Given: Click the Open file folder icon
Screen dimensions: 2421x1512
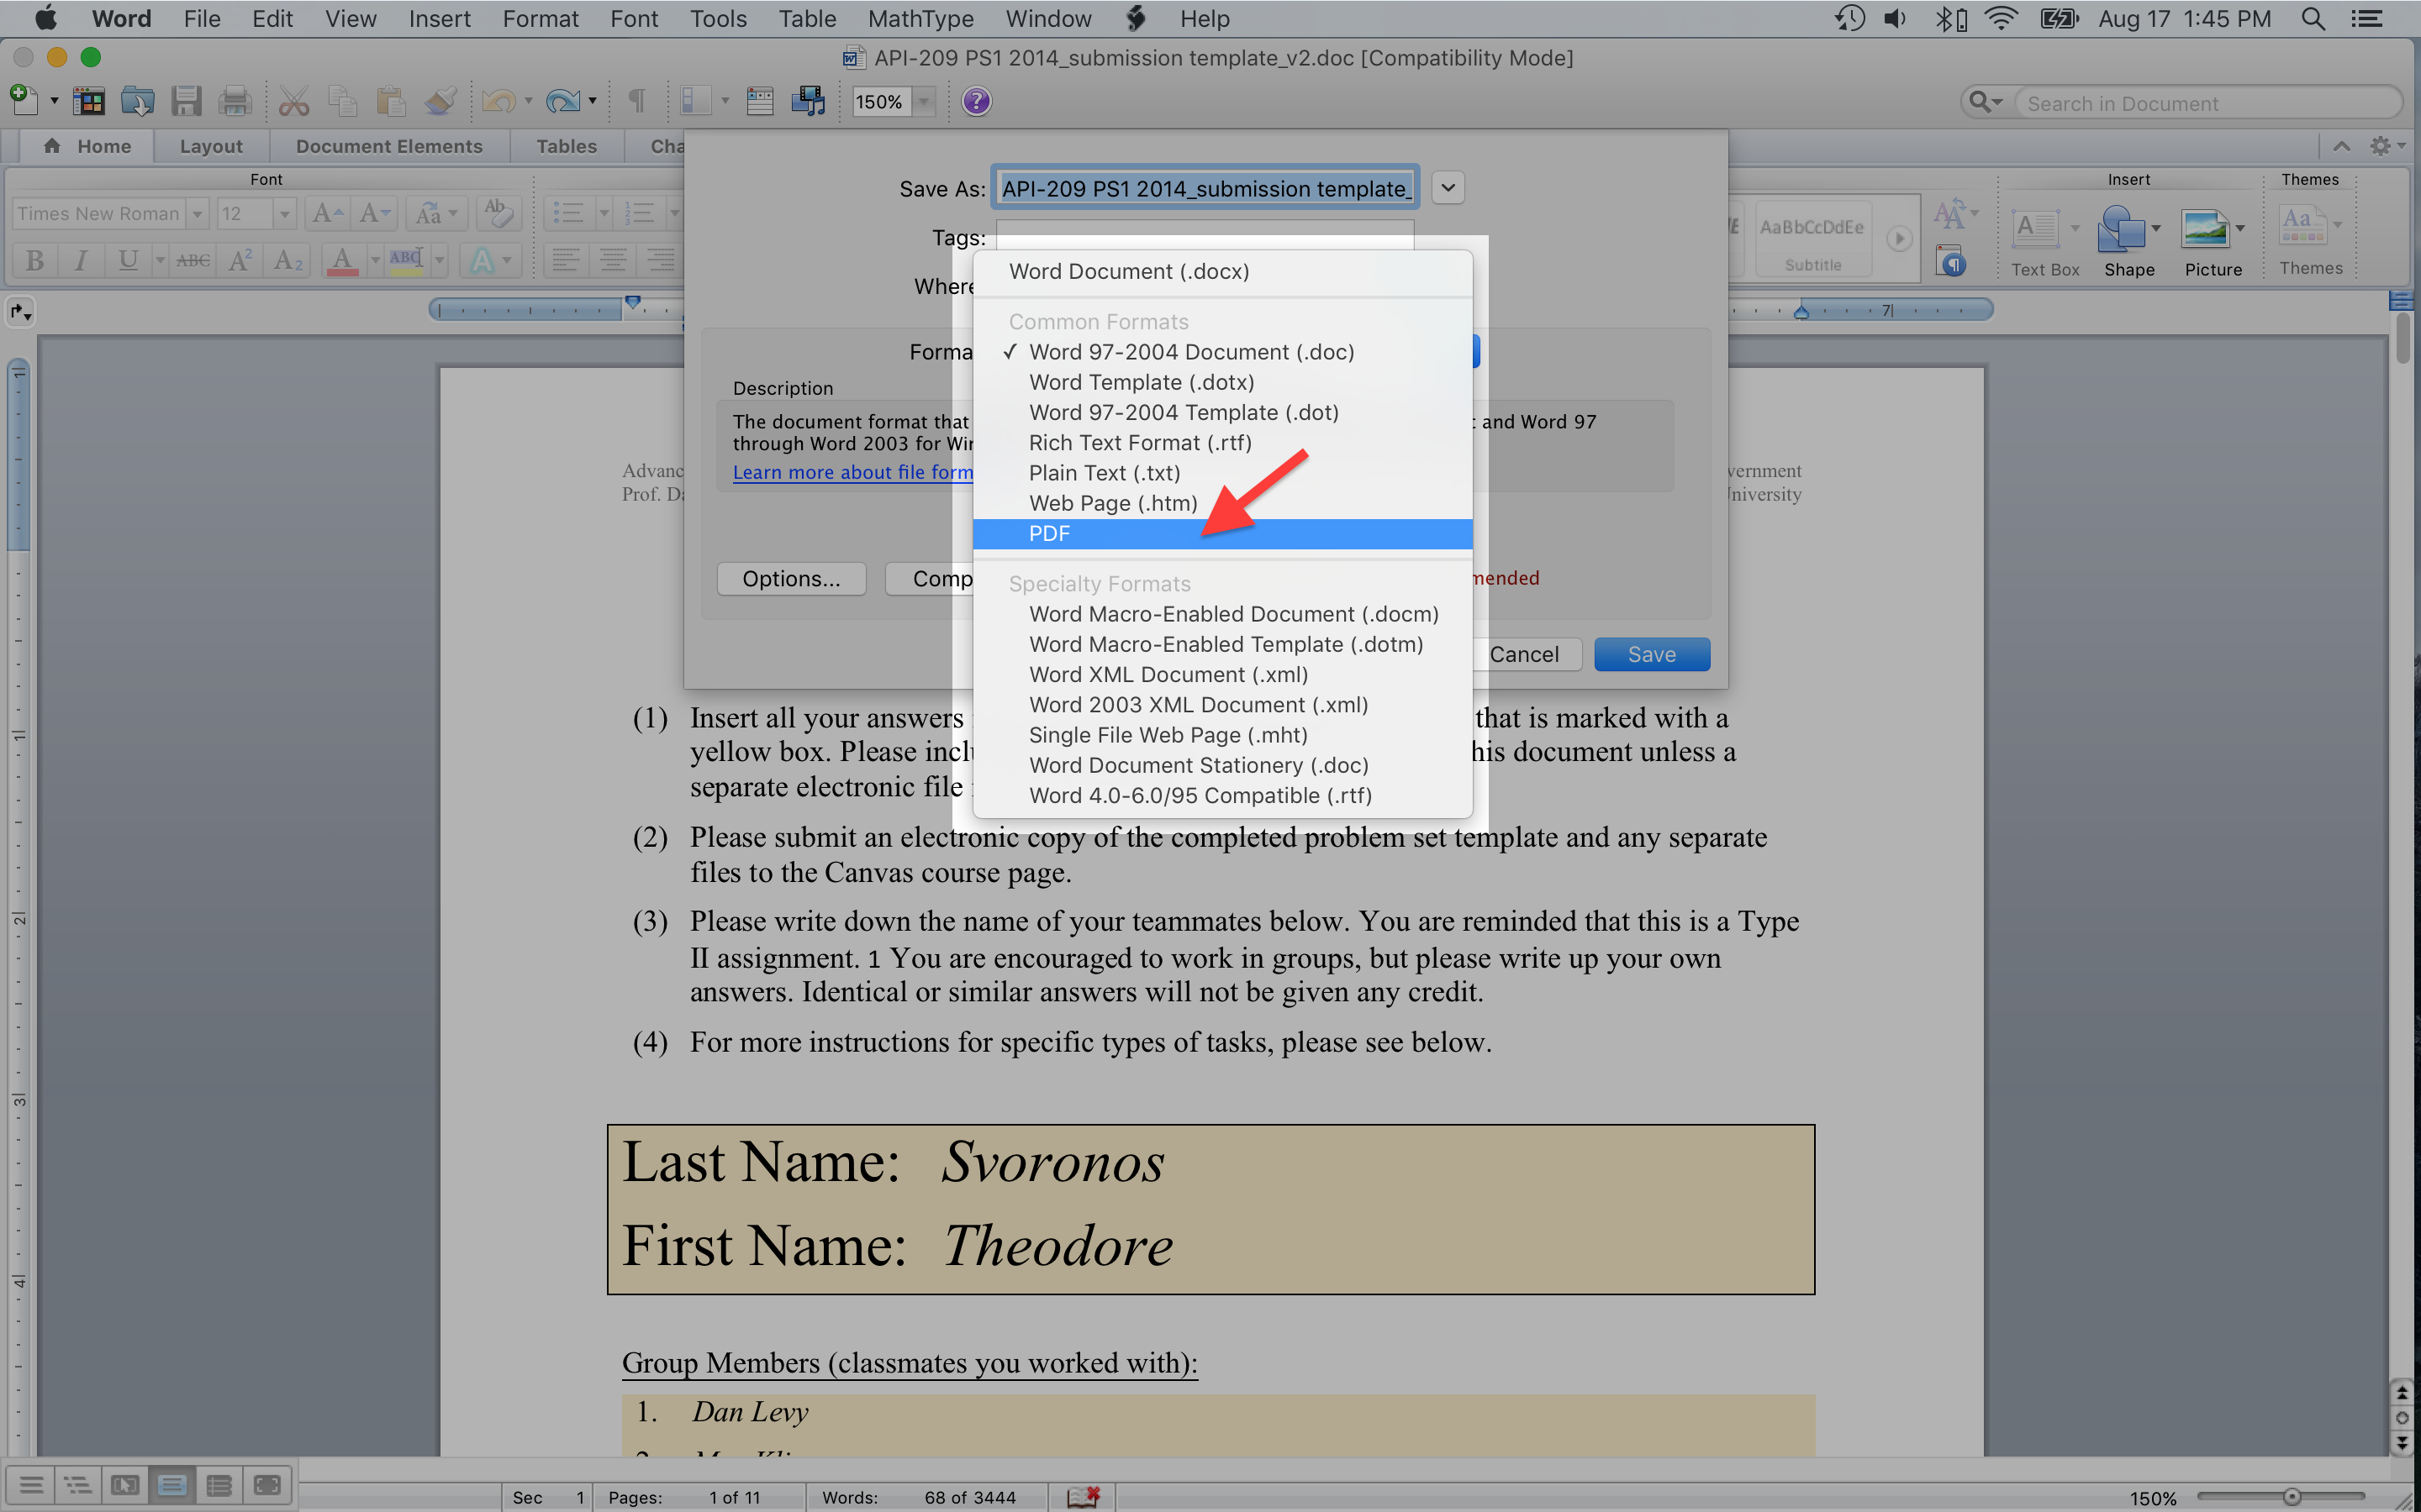Looking at the screenshot, I should tap(137, 101).
